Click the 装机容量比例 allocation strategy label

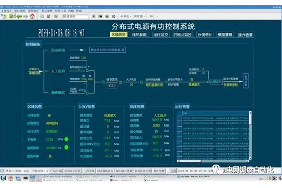[154, 85]
